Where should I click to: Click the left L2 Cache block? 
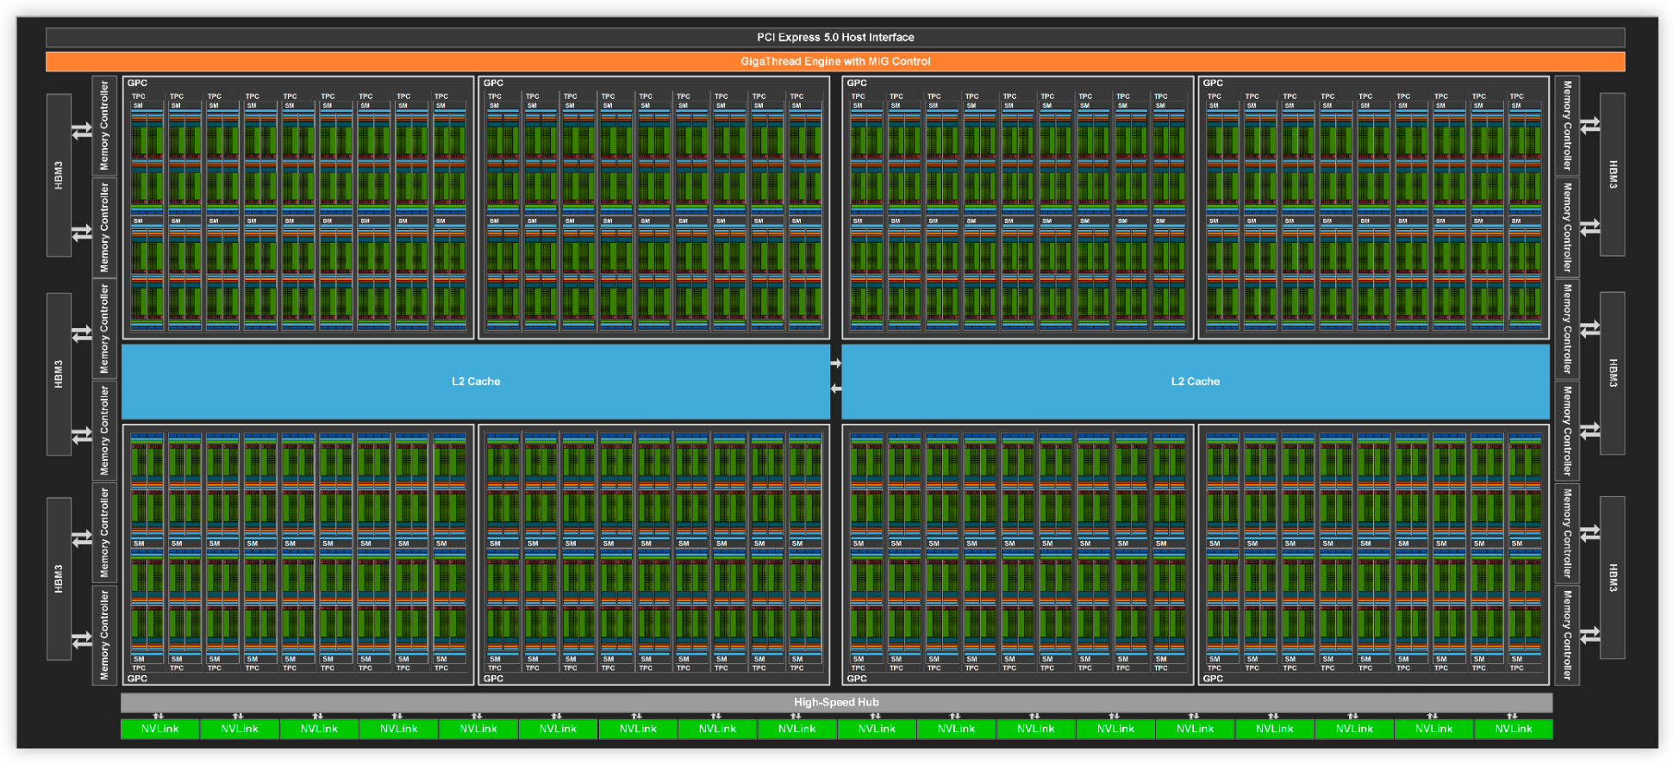476,382
